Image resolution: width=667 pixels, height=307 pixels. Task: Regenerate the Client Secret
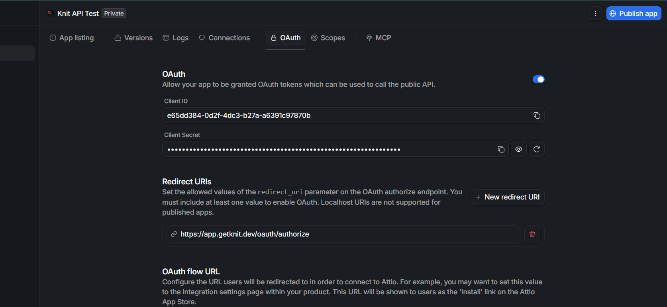coord(537,149)
